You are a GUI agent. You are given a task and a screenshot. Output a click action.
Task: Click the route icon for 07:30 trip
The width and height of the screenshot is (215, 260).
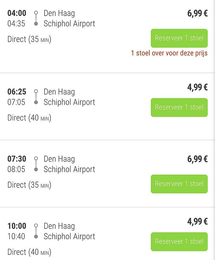pos(36,164)
